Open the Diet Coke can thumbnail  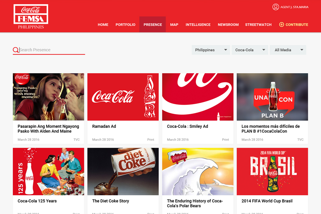click(123, 171)
